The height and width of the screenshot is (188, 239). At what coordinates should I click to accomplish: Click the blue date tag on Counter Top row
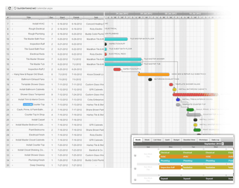click(x=28, y=105)
